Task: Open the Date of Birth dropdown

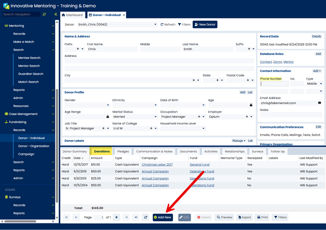Action: pos(203,105)
